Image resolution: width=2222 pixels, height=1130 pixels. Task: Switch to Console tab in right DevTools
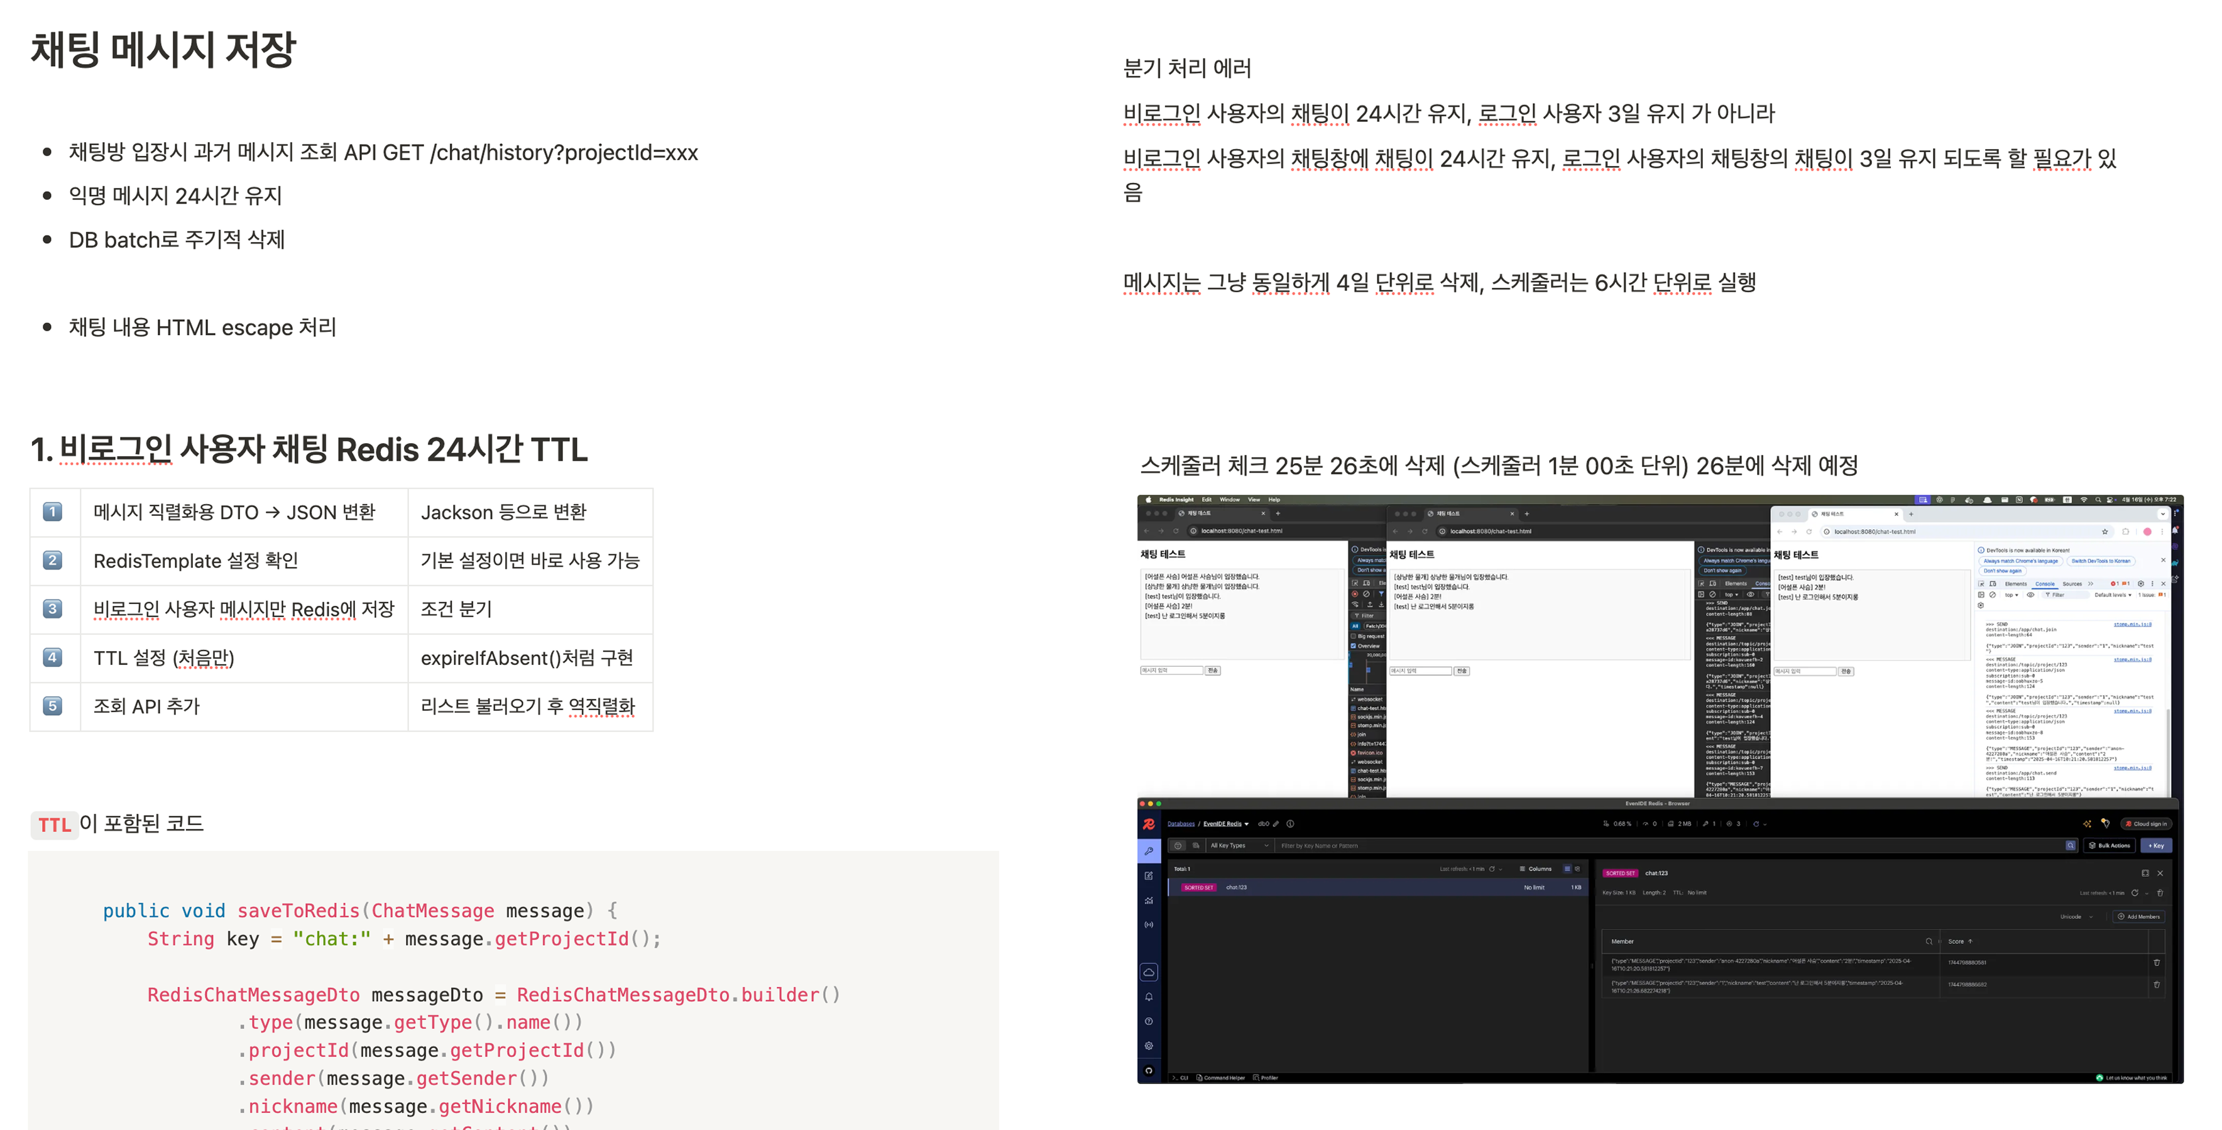2044,584
